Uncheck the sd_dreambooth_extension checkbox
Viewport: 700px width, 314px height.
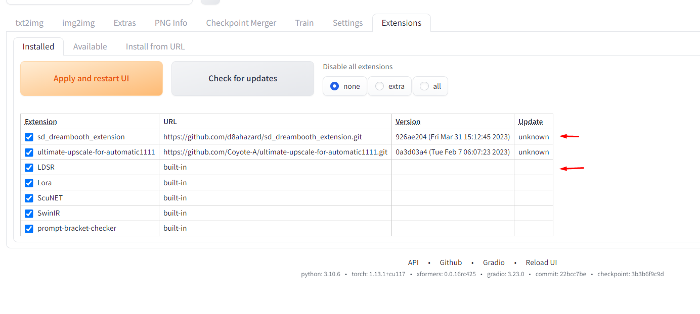(29, 137)
